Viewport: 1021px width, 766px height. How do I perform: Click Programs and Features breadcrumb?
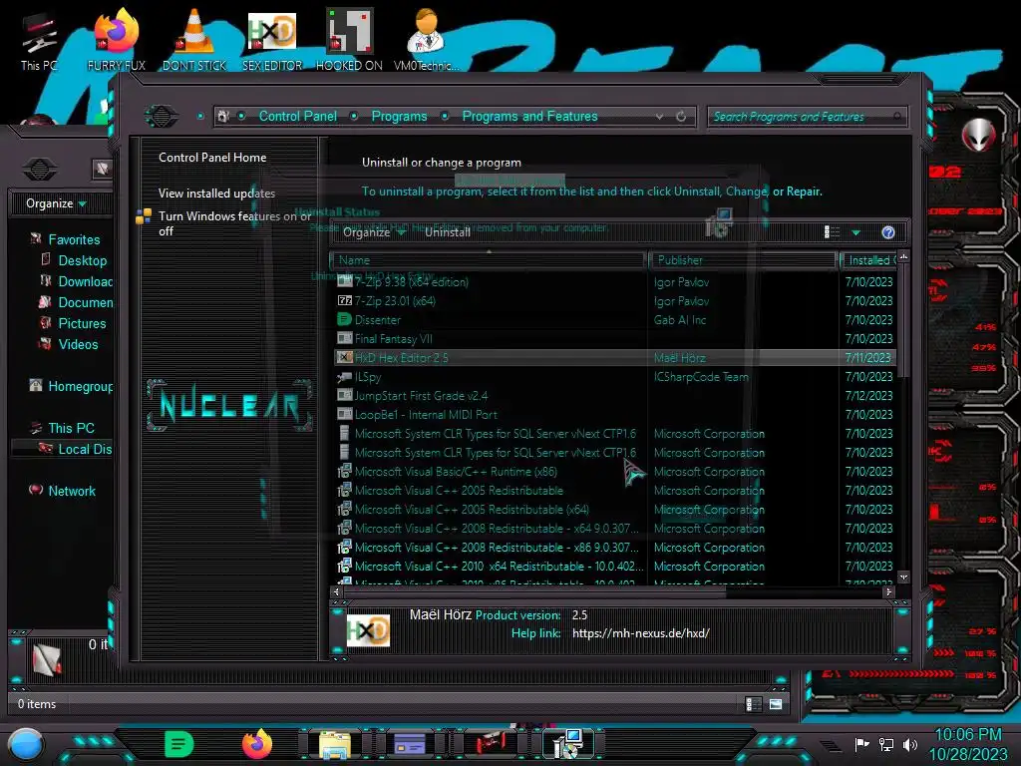[x=529, y=116]
